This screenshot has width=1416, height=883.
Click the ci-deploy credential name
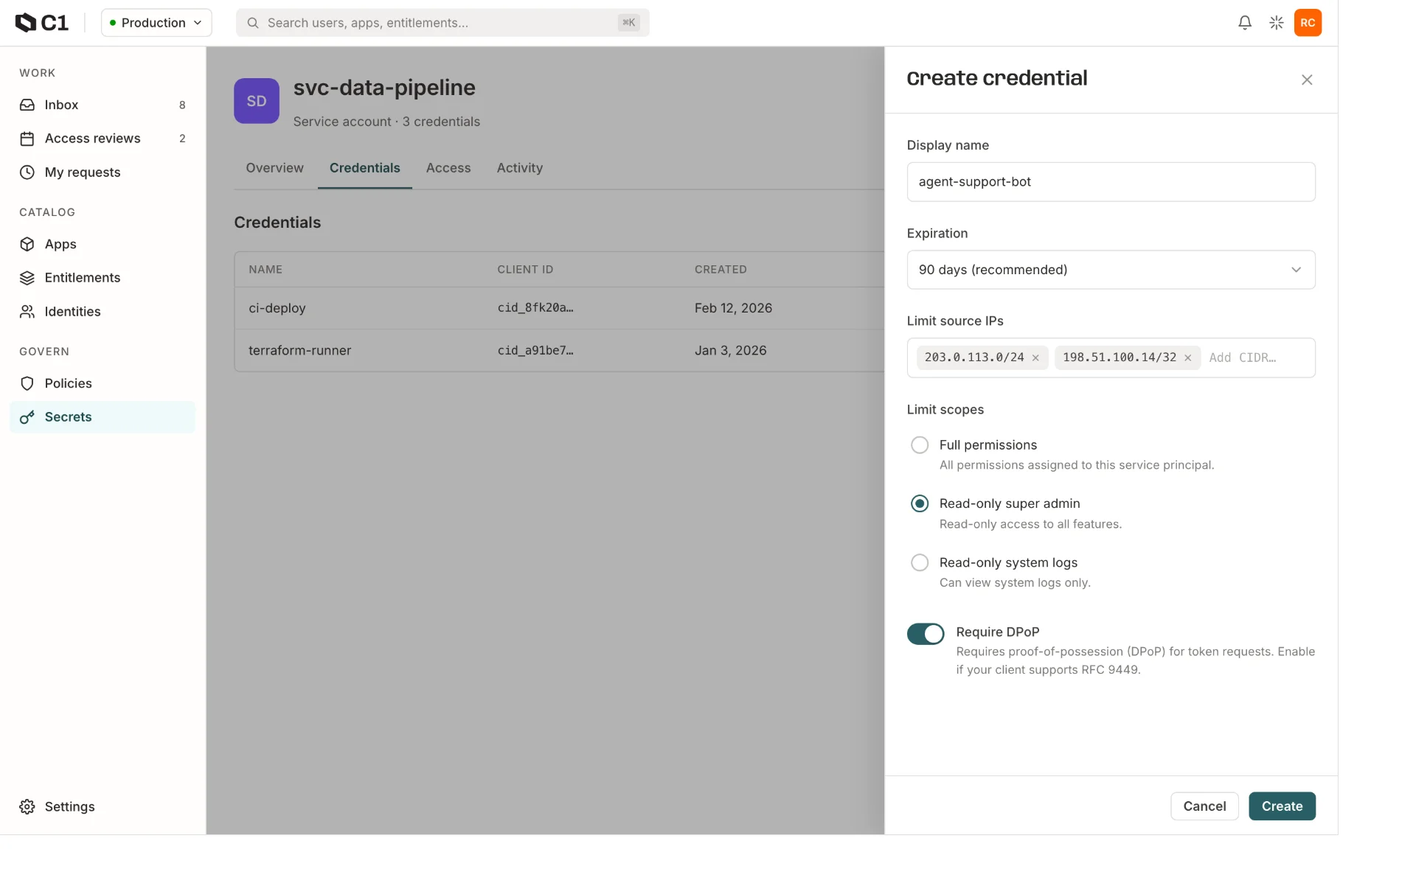(x=277, y=308)
